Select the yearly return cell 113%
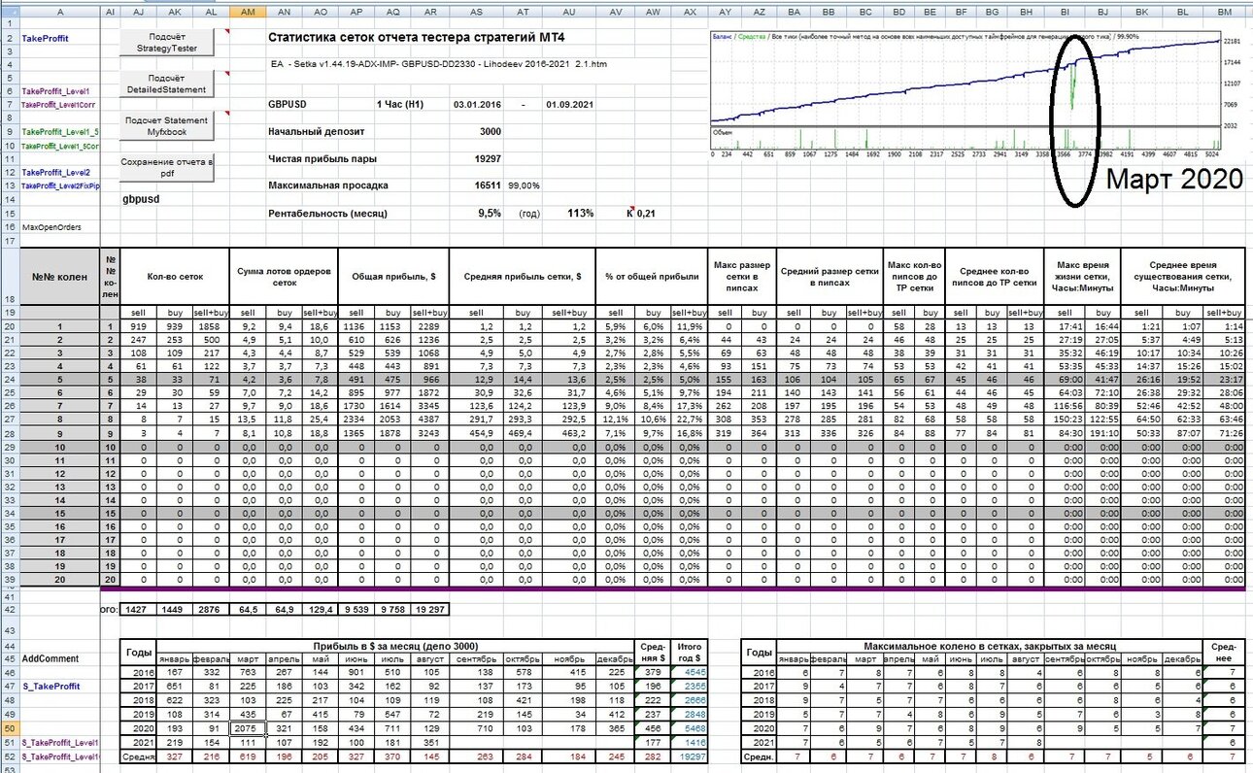 click(x=580, y=213)
